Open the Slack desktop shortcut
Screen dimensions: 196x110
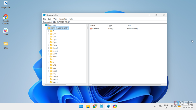click(6, 32)
